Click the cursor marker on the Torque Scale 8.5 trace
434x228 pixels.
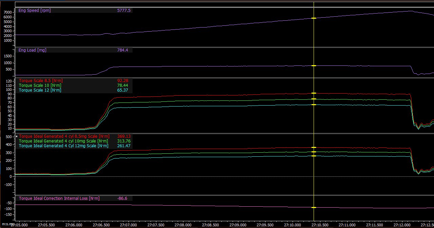(x=314, y=93)
